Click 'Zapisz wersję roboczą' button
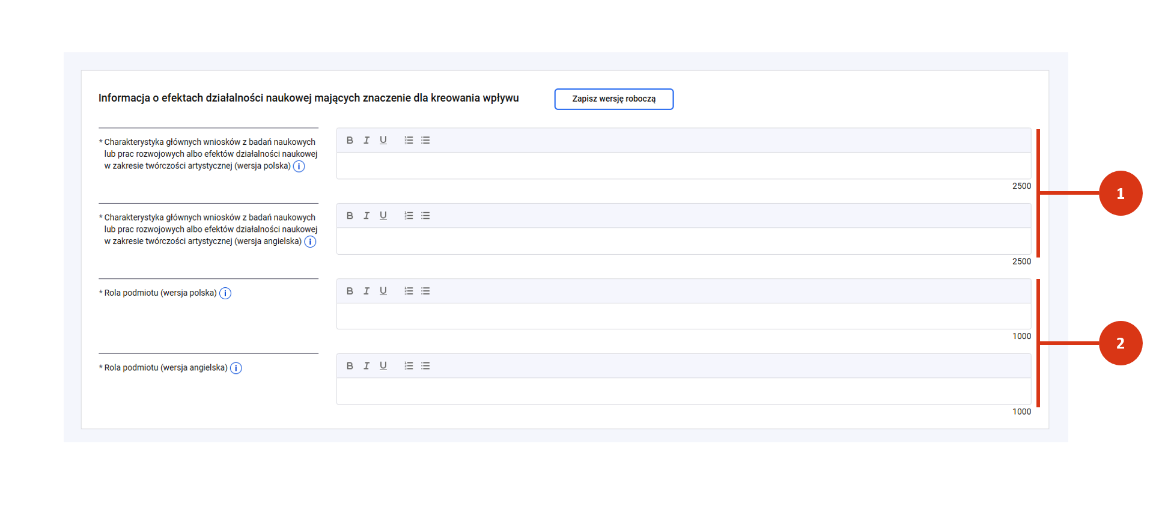Image resolution: width=1153 pixels, height=509 pixels. point(613,99)
